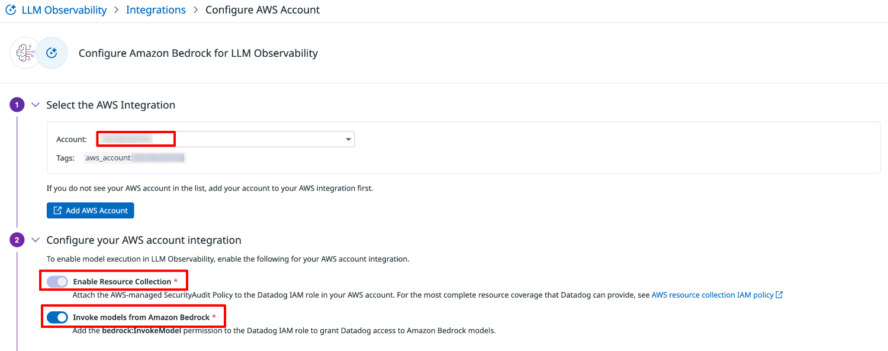
Task: Collapse the Select the AWS Integration section
Action: [35, 105]
